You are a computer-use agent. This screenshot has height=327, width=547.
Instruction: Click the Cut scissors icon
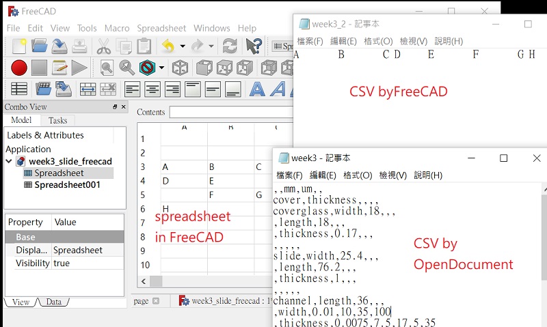pyautogui.click(x=104, y=46)
